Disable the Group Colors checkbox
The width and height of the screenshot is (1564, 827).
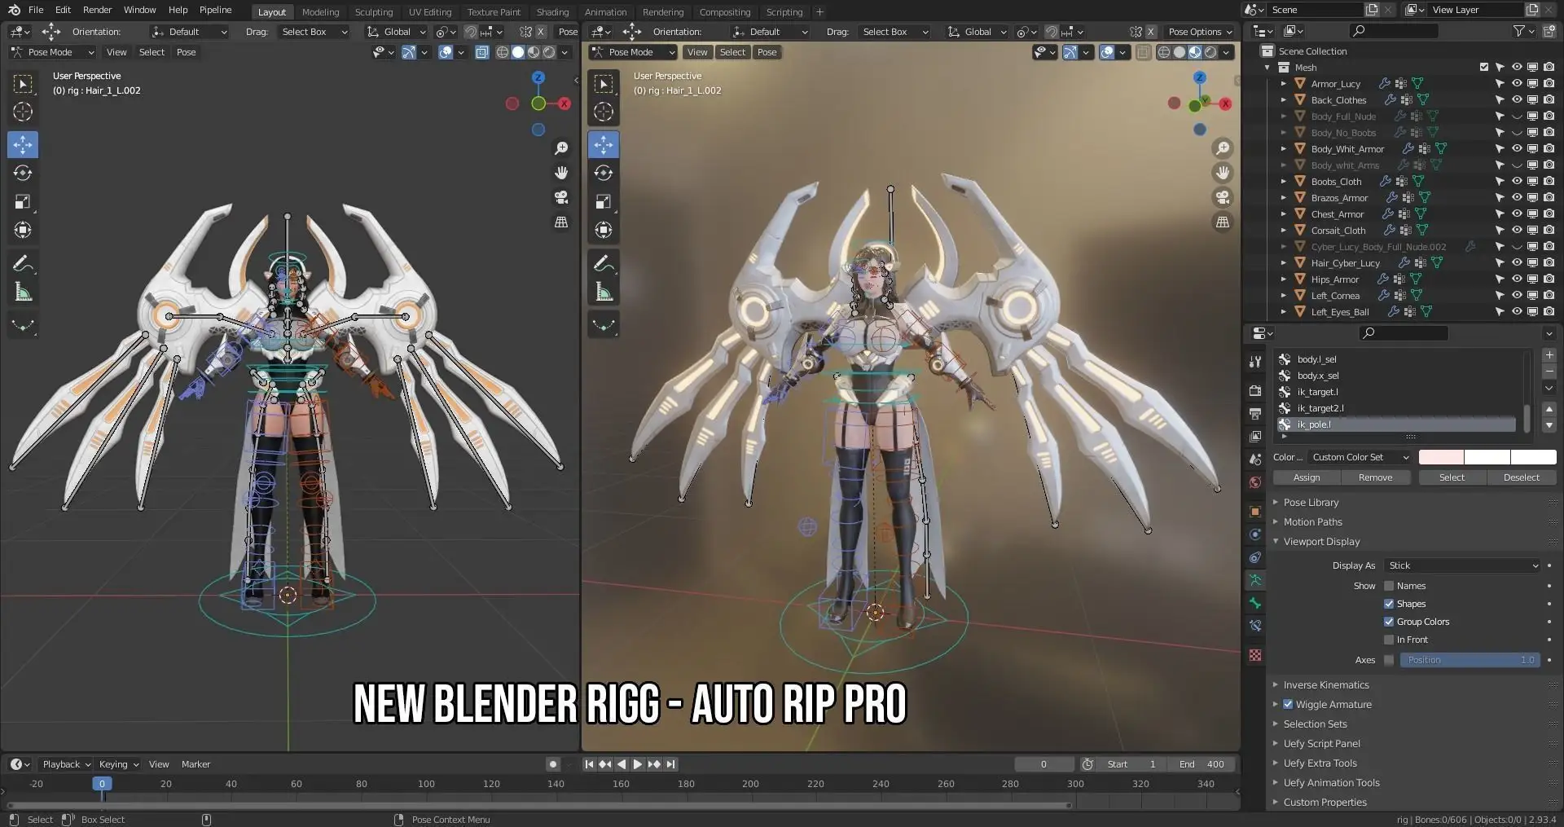[1389, 622]
